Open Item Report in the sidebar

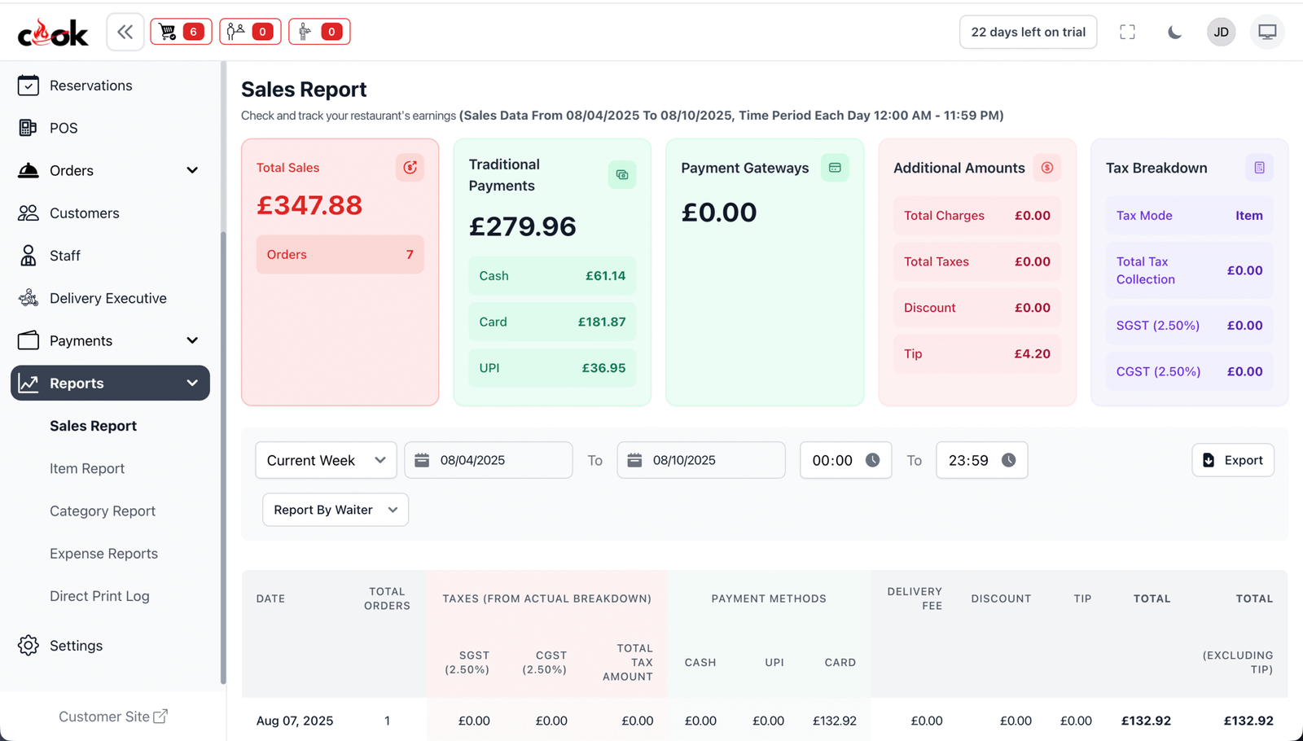coord(87,468)
